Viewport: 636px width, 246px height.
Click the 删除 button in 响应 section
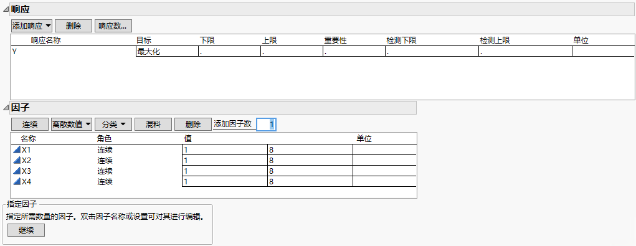click(x=74, y=26)
